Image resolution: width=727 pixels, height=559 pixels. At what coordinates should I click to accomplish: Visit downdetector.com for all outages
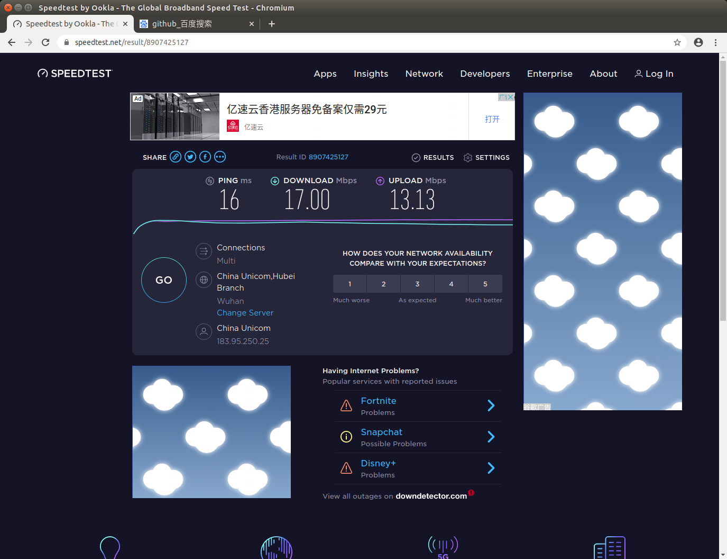pos(431,496)
